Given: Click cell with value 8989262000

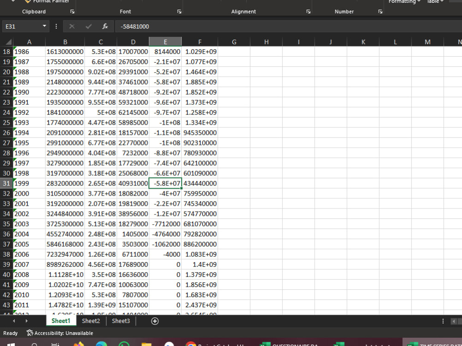Looking at the screenshot, I should point(65,264).
